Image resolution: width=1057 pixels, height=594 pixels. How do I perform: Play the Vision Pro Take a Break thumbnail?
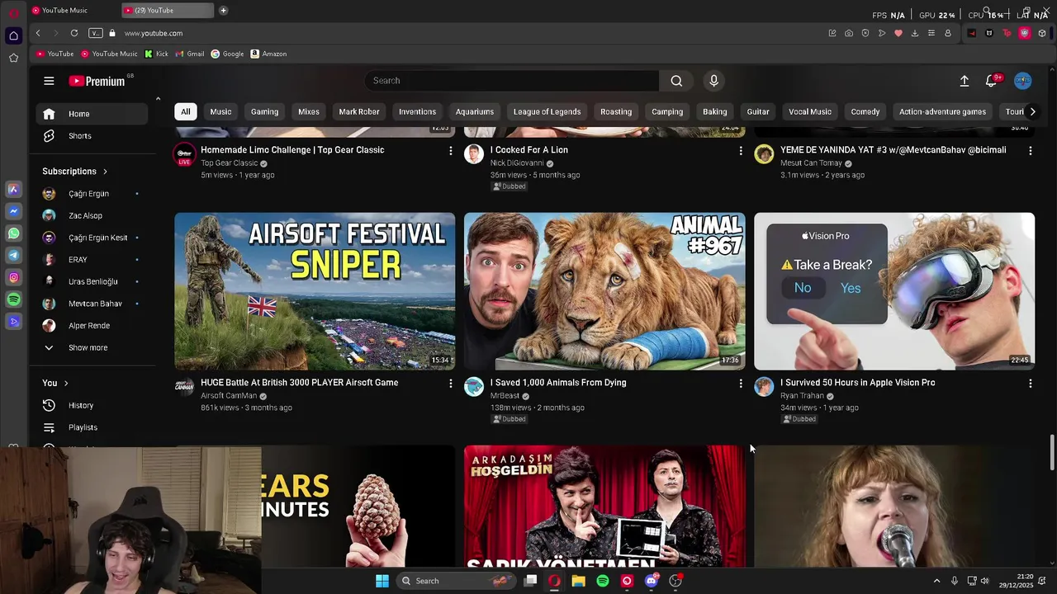pyautogui.click(x=894, y=291)
